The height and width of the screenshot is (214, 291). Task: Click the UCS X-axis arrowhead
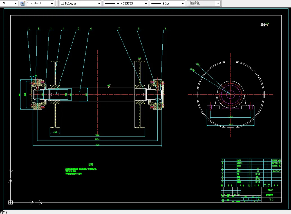32,202
